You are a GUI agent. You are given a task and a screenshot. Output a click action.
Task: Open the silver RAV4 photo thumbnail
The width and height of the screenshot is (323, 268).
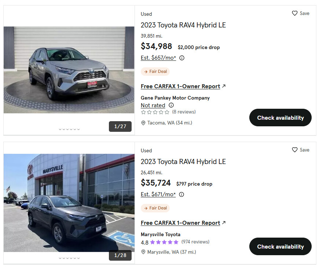click(x=69, y=70)
